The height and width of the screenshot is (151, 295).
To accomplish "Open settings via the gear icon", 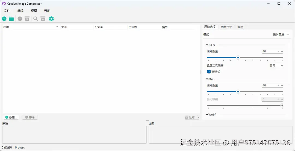I will pos(51,19).
